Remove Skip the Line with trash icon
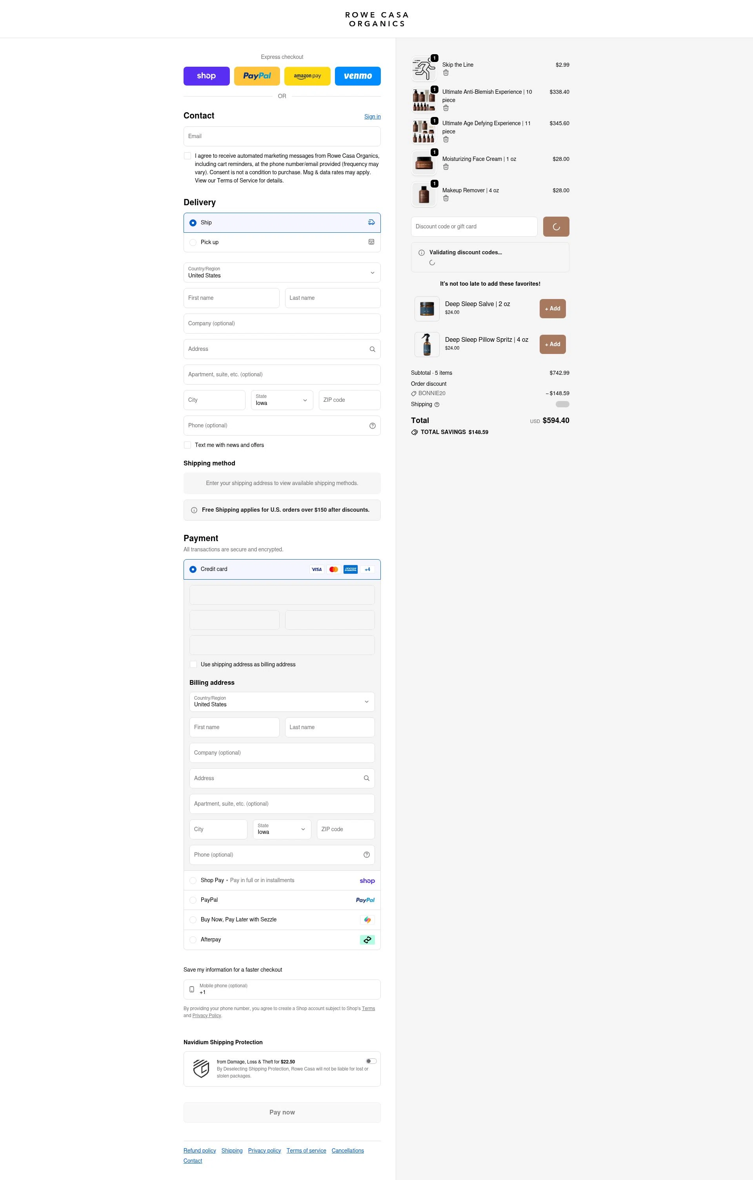This screenshot has height=1180, width=753. [x=446, y=73]
